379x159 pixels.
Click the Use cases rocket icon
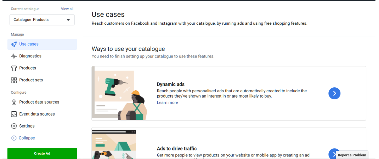click(14, 44)
